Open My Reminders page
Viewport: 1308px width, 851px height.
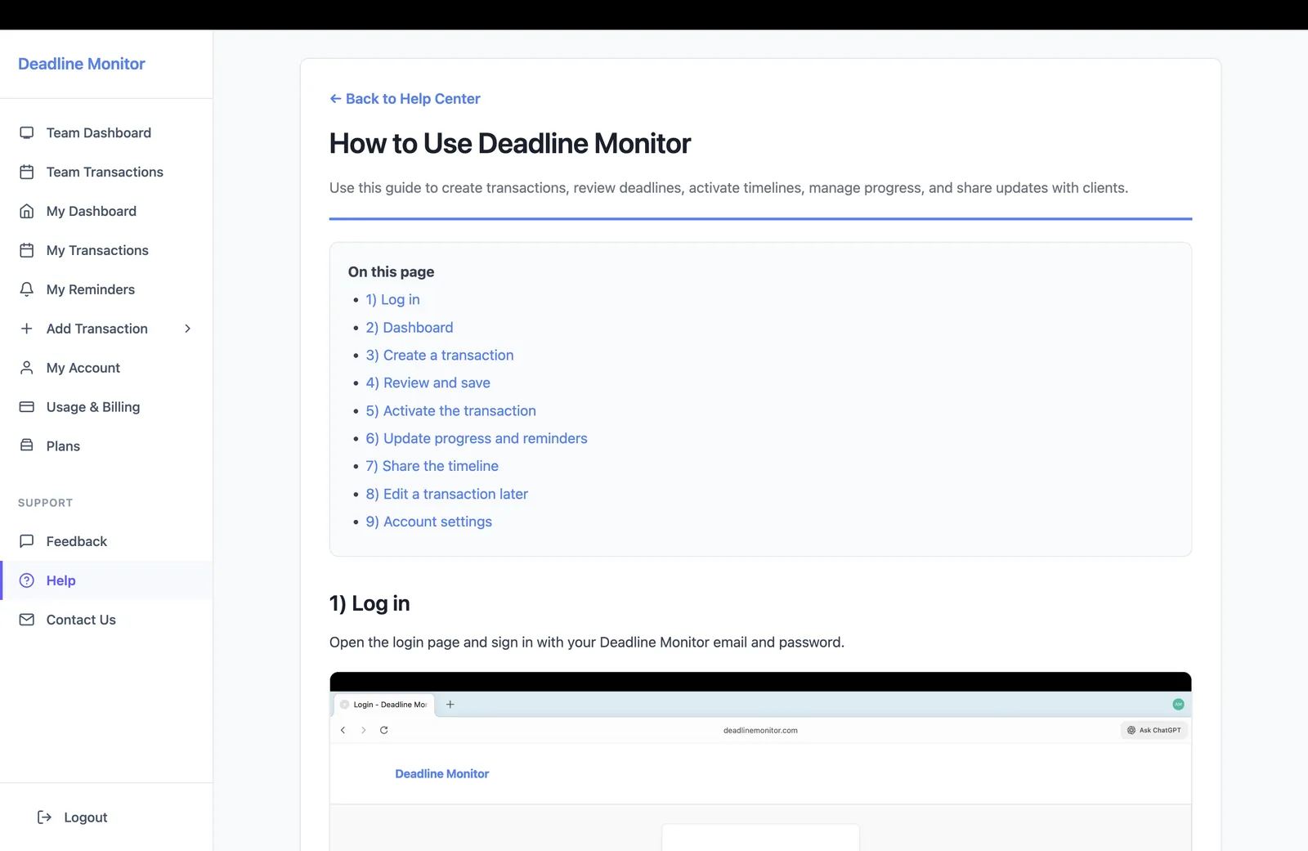point(106,289)
